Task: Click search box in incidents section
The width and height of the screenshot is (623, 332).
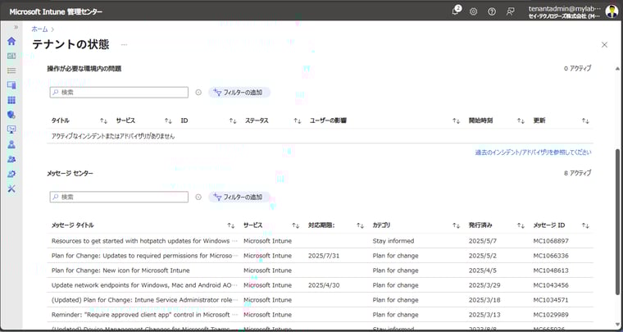Action: [x=119, y=92]
